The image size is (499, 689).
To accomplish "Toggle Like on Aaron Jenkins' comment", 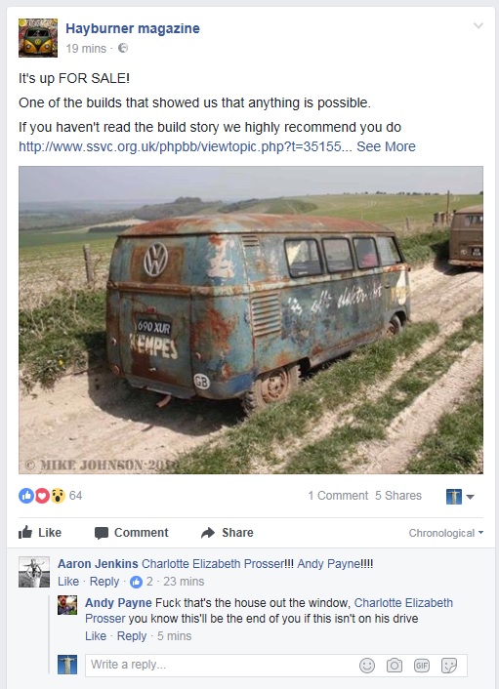I will click(x=68, y=582).
